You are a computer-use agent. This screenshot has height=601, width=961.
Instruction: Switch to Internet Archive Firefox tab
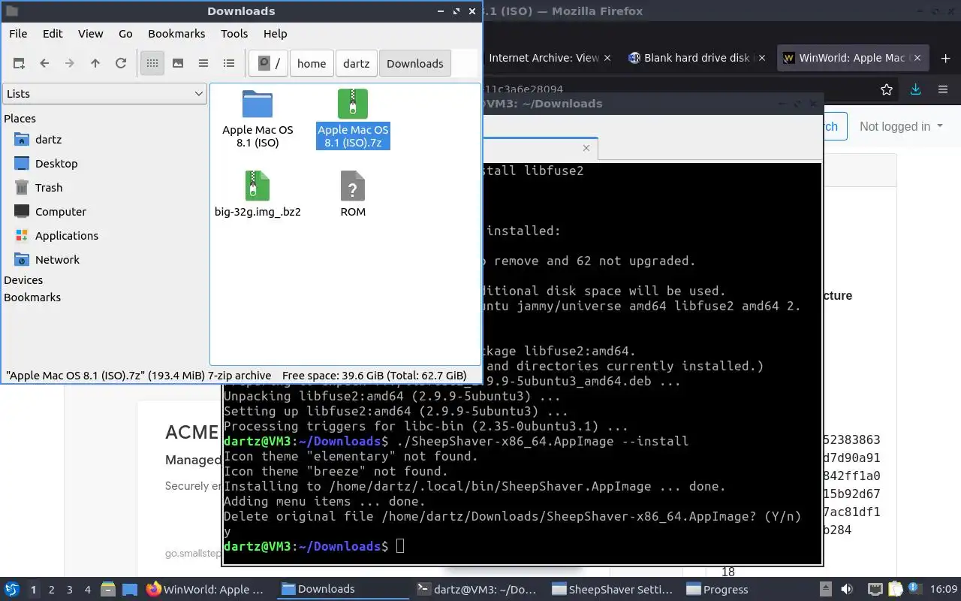click(x=544, y=58)
